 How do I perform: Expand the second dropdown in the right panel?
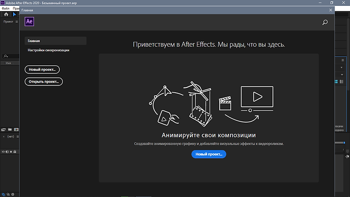tap(342, 75)
